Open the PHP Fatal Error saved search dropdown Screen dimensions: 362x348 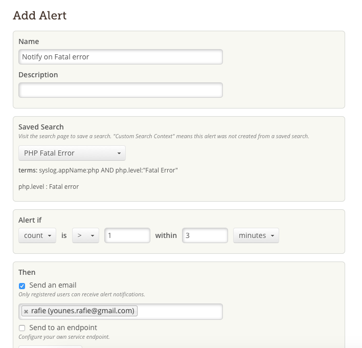[x=72, y=153]
